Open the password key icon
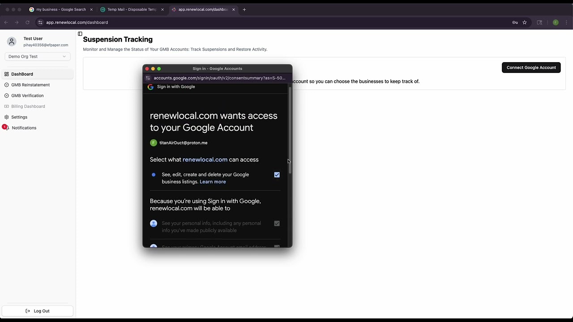The width and height of the screenshot is (573, 322). tap(515, 22)
